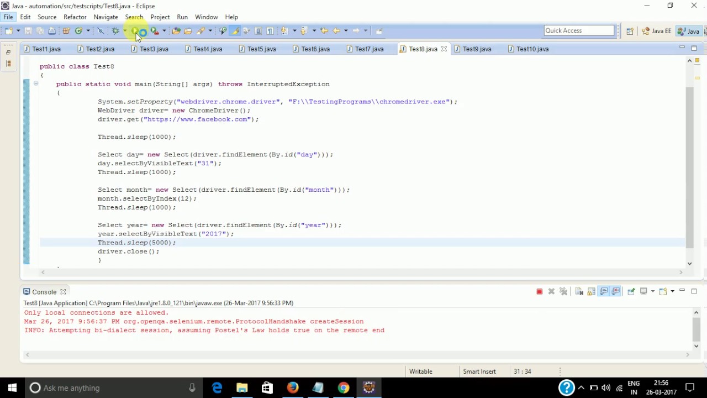707x398 pixels.
Task: Switch to Java perspective
Action: 689,32
